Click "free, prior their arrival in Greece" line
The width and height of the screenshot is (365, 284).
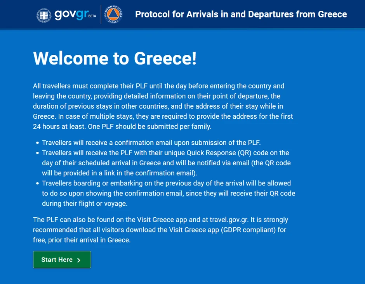point(82,240)
